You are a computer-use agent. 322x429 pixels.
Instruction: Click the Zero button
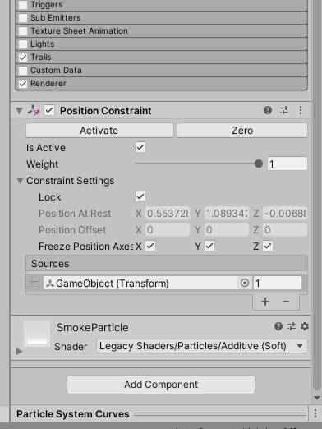(242, 131)
